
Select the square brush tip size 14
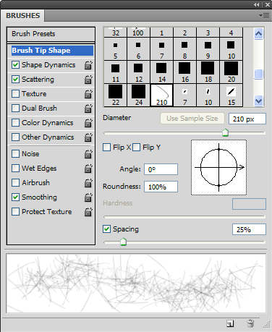point(161,72)
